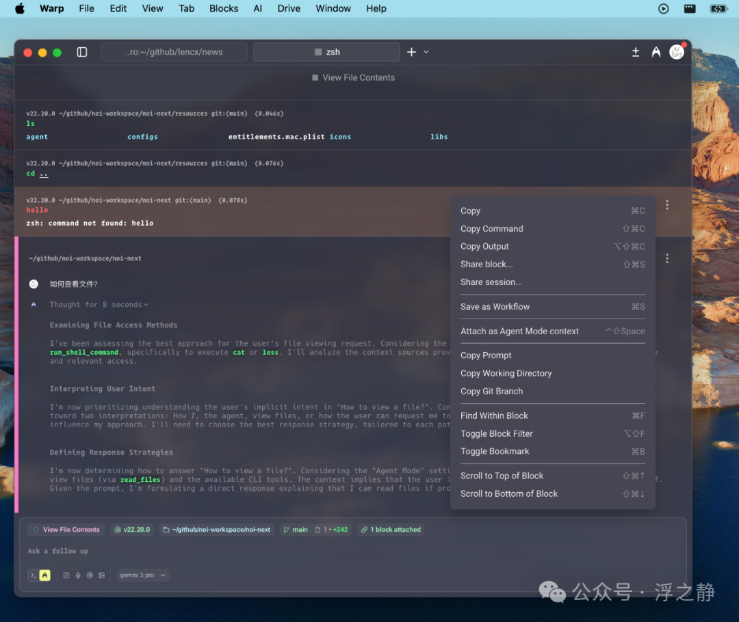Expand the new tab options chevron
The height and width of the screenshot is (622, 739).
coord(426,52)
